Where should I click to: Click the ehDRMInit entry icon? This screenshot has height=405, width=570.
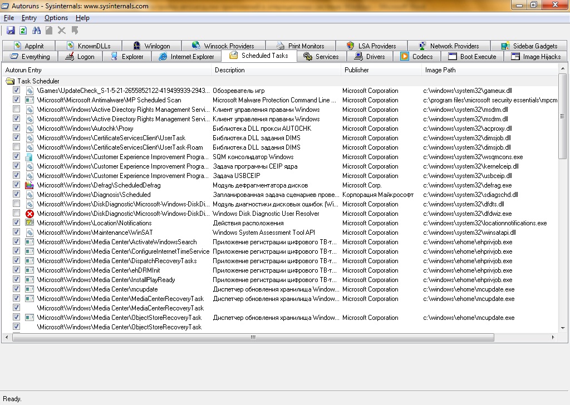(30, 270)
